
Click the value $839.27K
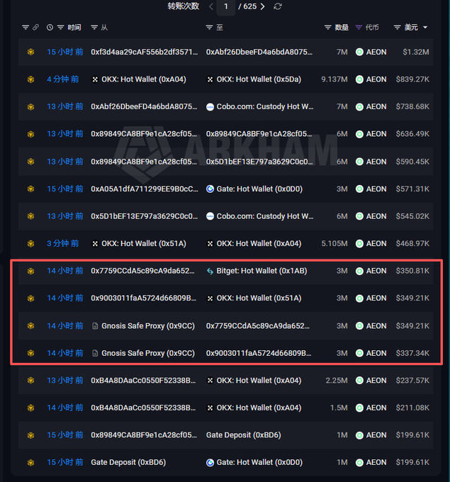pos(412,79)
